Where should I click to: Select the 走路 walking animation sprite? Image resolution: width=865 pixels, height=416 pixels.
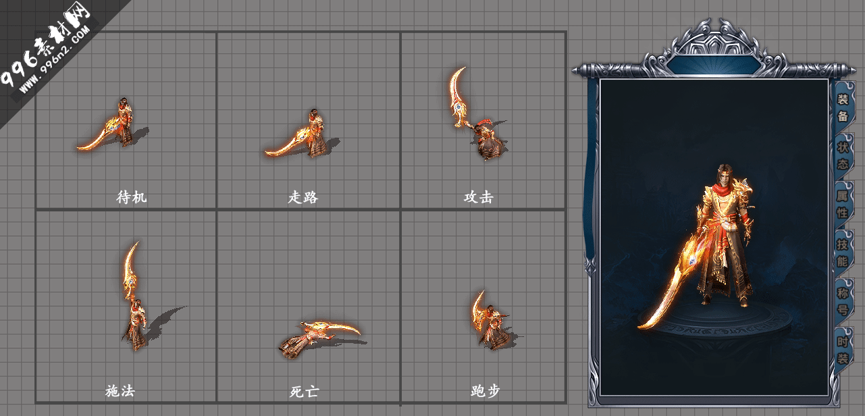[x=301, y=134]
